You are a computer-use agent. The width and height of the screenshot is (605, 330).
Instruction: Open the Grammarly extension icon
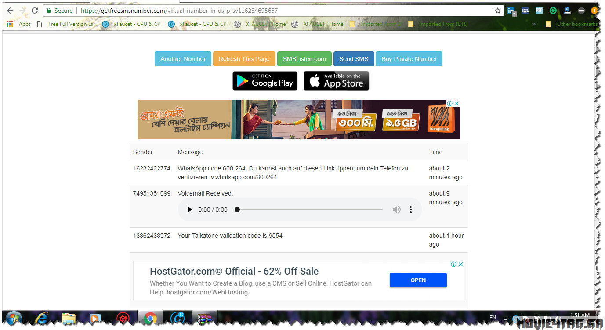click(553, 11)
